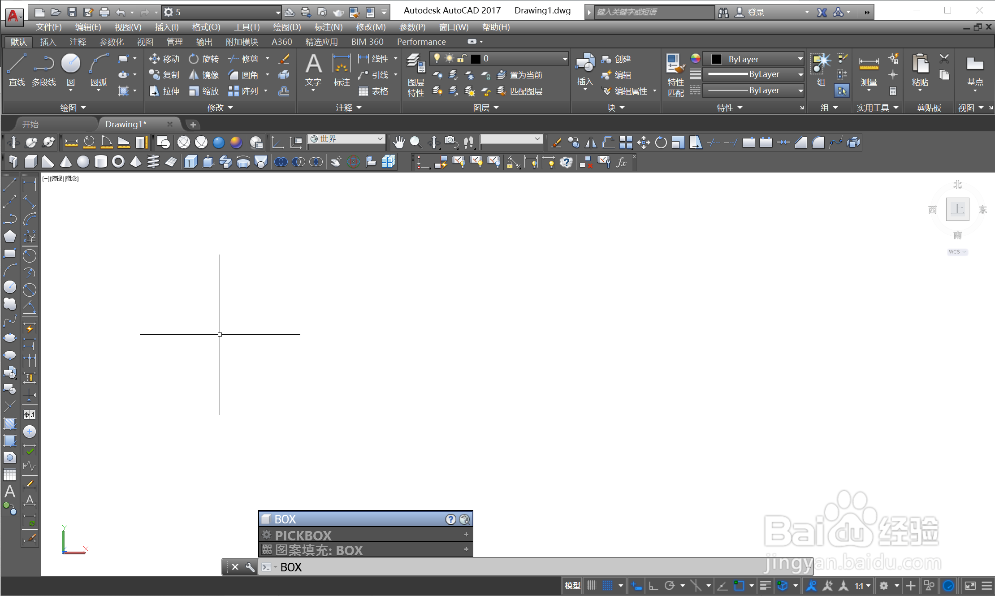
Task: Open the World (世界) UCS dropdown
Action: pyautogui.click(x=380, y=139)
